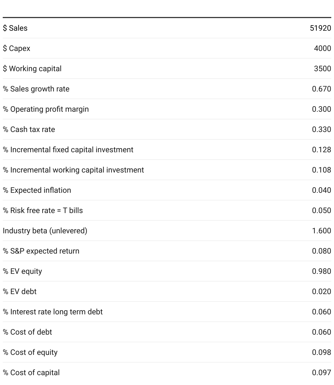Select the Capex value 4000
Screen dimensions: 334x385
[x=323, y=48]
